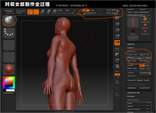
Task: Click Make PolyMesh3D
Action: [142, 12]
